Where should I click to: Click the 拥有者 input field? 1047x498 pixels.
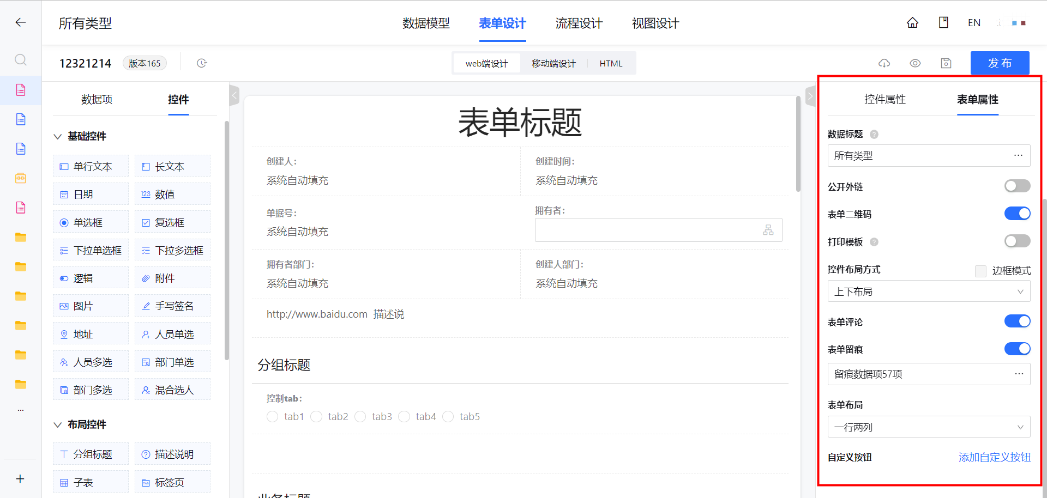point(658,230)
